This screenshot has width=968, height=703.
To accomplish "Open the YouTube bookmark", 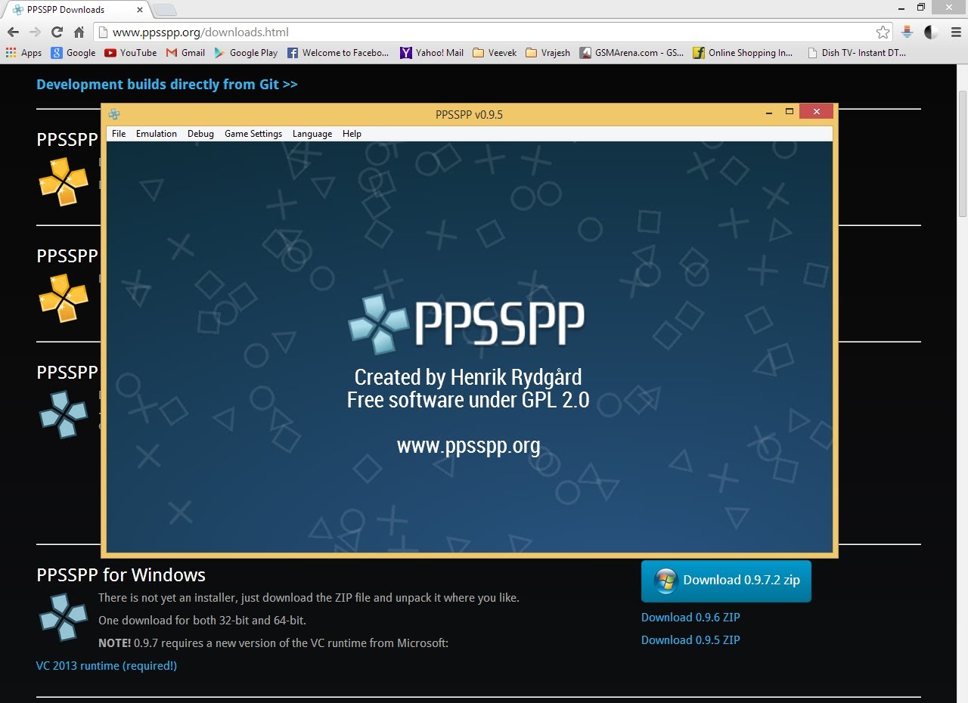I will [131, 53].
